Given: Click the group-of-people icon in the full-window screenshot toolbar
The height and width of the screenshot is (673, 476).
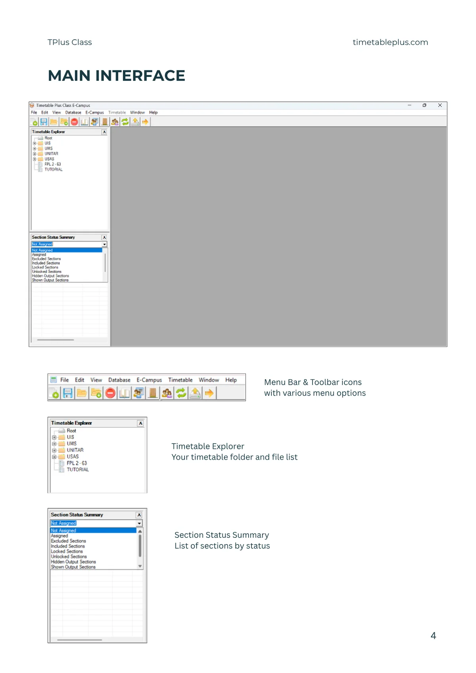Looking at the screenshot, I should coord(115,122).
